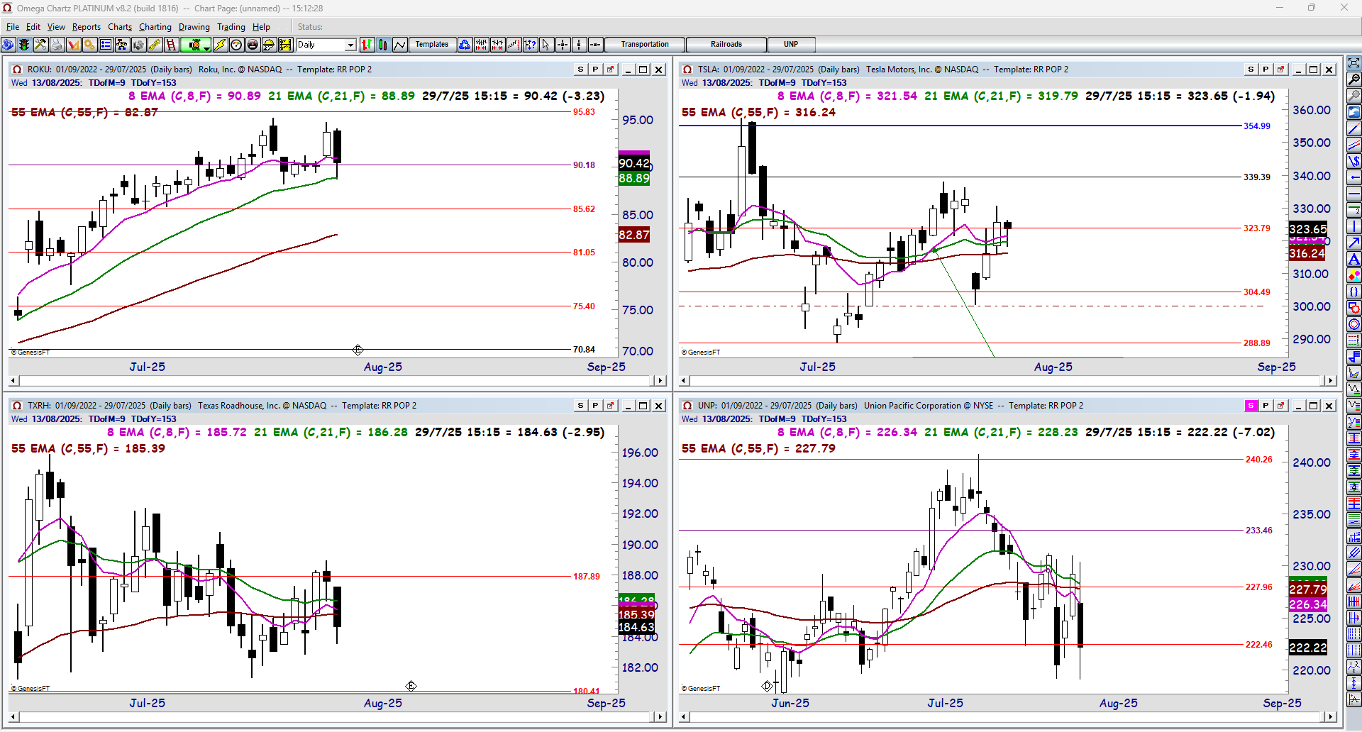Select the dollar price line tool
The image size is (1362, 732).
click(x=1354, y=161)
